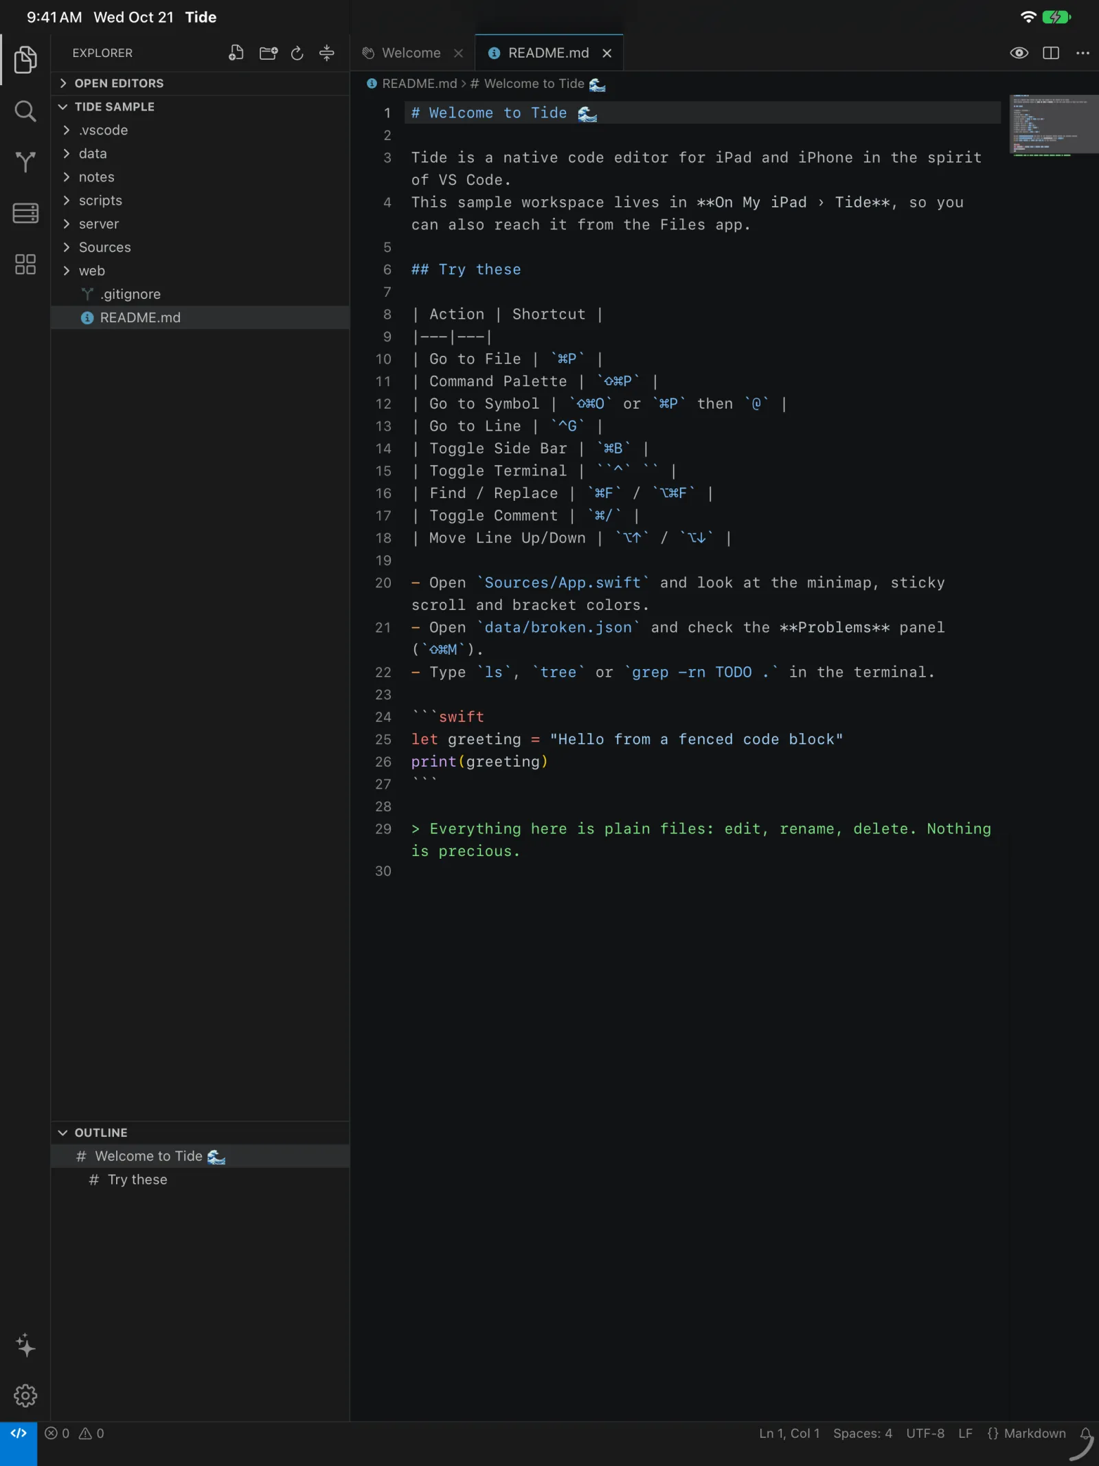Change language mode via Markdown
This screenshot has height=1466, width=1099.
[x=1026, y=1433]
